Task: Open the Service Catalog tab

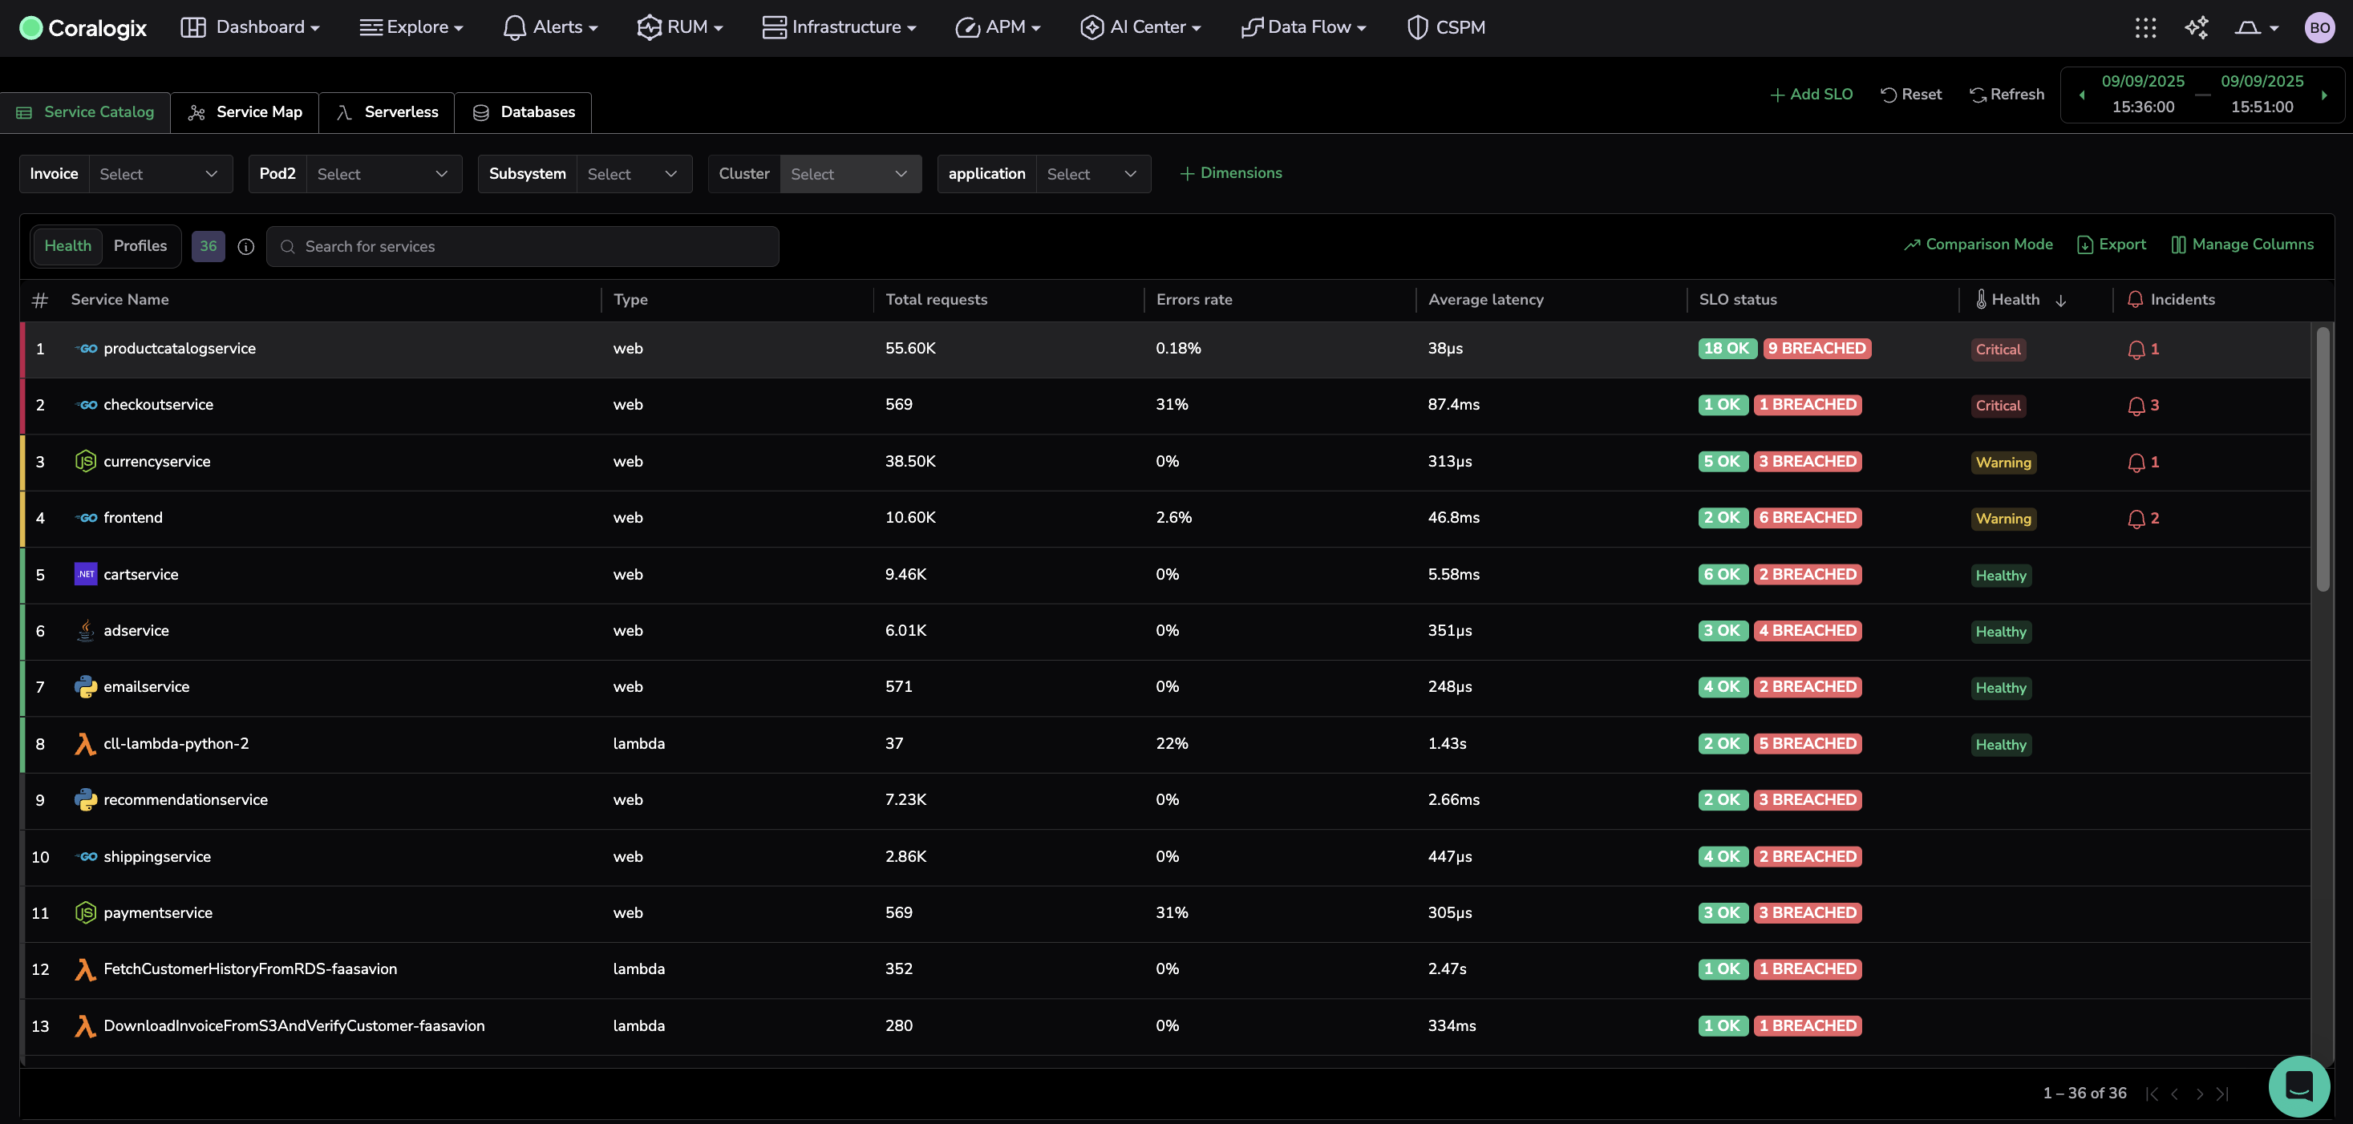Action: (x=85, y=112)
